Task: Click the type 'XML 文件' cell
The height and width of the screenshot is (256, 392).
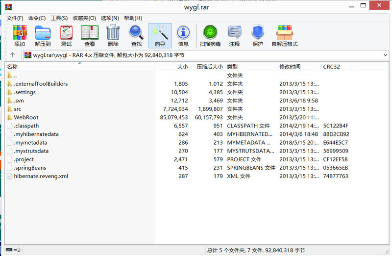Action: 239,176
